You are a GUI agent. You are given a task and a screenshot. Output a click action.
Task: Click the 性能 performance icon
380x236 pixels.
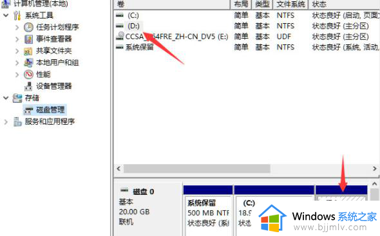pos(28,75)
